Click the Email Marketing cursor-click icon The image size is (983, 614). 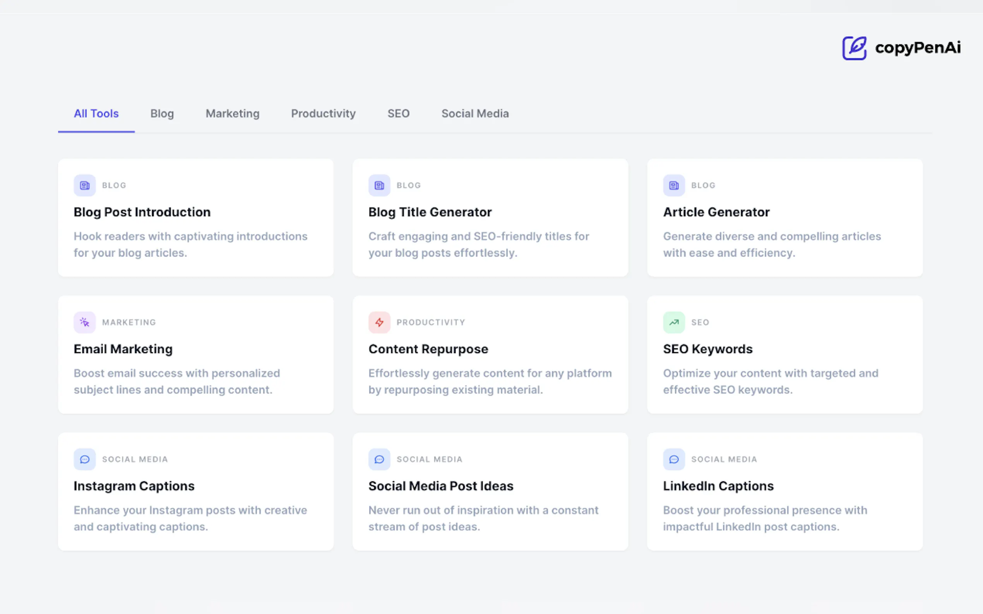(84, 322)
